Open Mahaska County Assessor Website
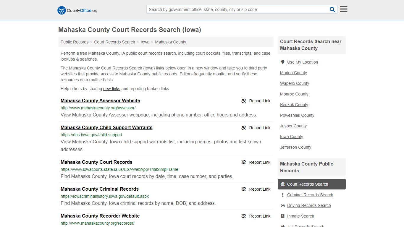 tap(100, 100)
